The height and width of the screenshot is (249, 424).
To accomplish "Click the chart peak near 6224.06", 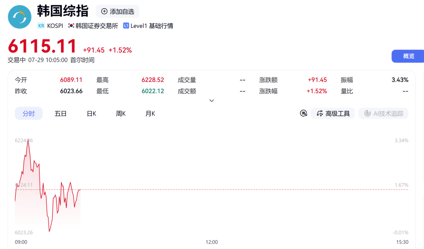I will pyautogui.click(x=28, y=141).
